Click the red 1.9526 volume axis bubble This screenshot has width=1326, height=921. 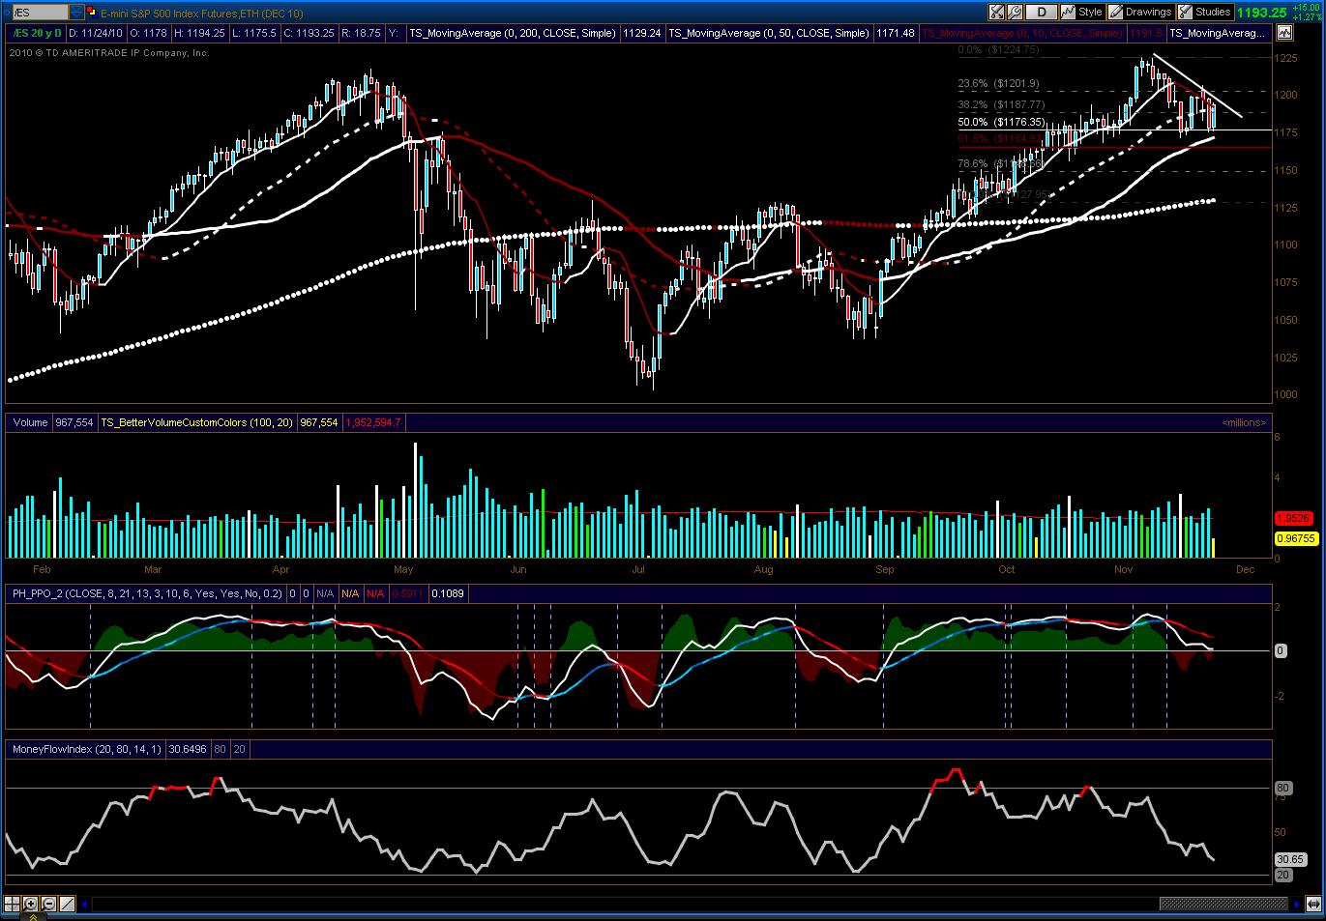(x=1293, y=518)
